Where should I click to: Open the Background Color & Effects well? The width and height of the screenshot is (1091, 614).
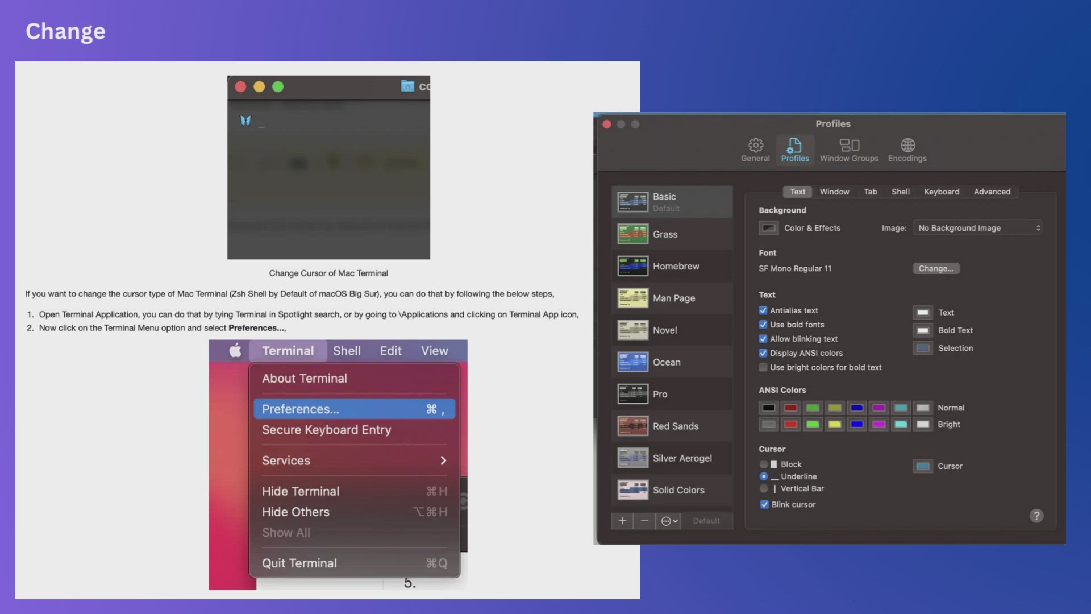coord(768,228)
